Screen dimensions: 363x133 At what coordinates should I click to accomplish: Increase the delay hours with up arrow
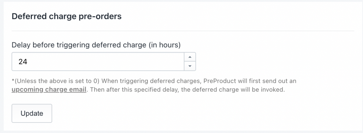[x=190, y=57]
